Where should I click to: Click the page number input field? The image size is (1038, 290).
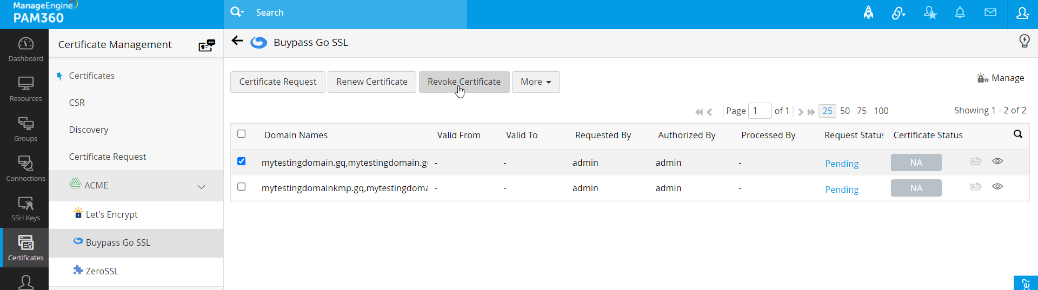(x=760, y=111)
